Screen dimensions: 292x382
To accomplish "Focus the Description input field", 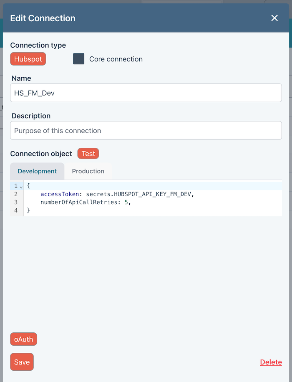I will (146, 131).
